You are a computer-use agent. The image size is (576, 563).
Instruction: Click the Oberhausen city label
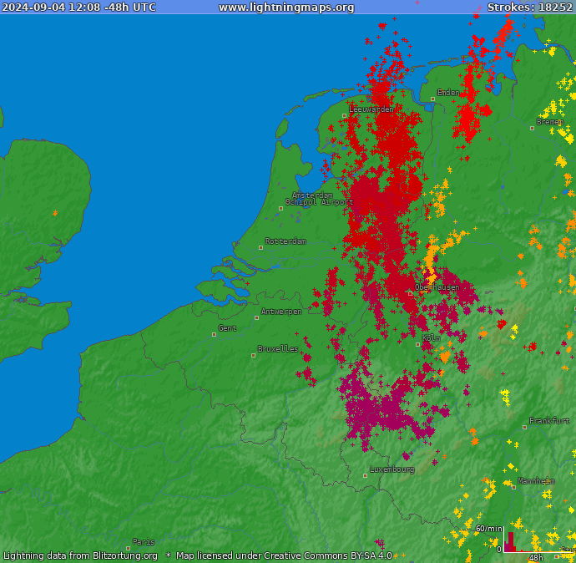pyautogui.click(x=437, y=287)
